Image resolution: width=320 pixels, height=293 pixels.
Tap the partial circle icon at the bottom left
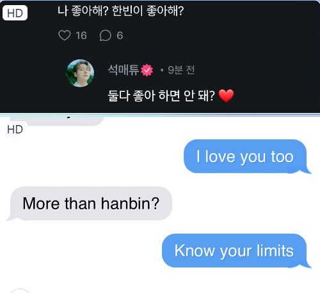(x=20, y=290)
